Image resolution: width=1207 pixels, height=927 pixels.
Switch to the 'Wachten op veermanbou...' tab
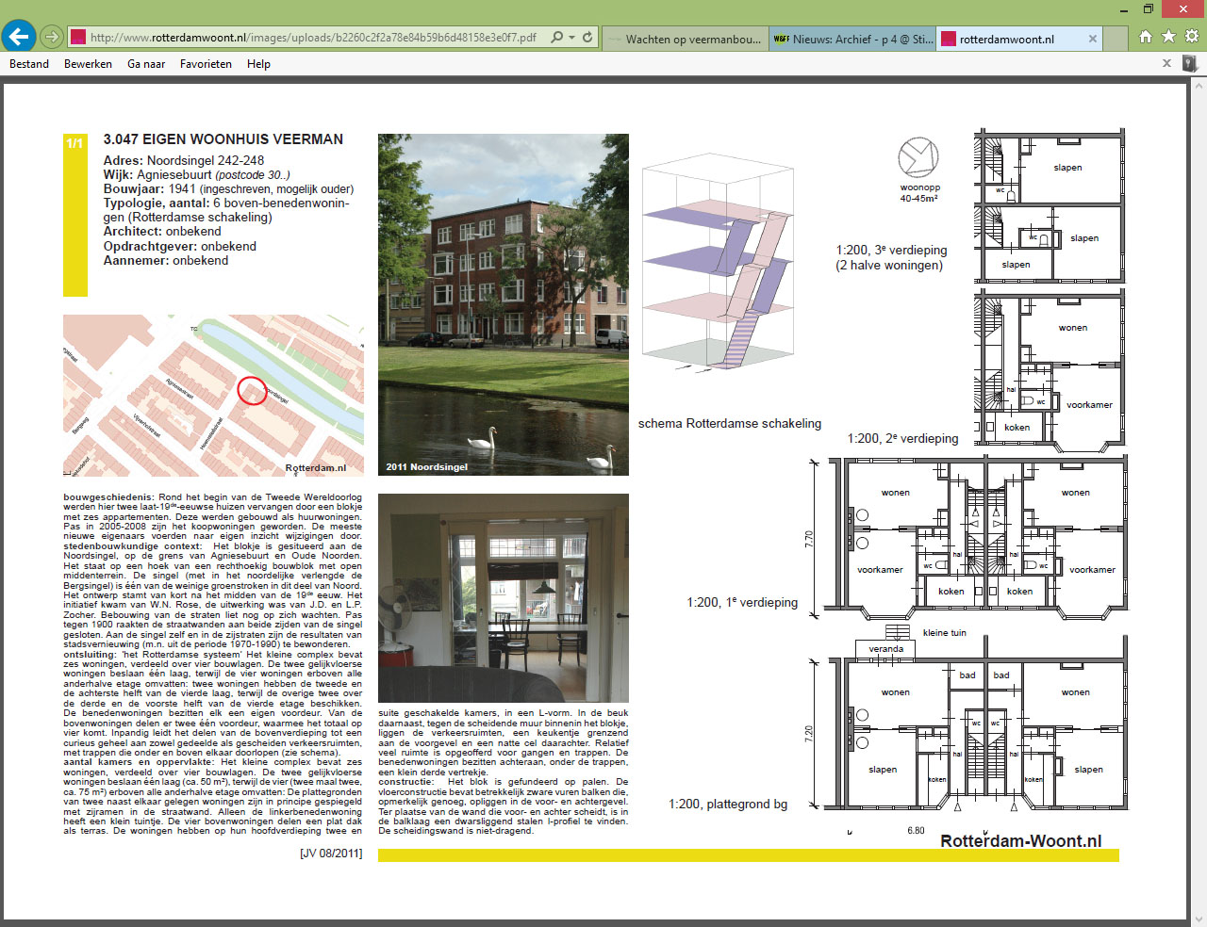click(x=685, y=39)
